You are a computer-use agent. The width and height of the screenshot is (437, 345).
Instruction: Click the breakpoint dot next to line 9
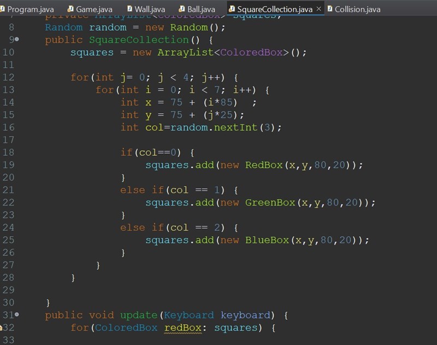coord(15,39)
